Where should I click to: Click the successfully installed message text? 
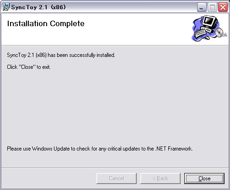pos(61,55)
